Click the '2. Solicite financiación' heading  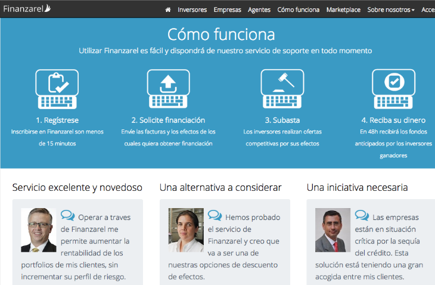(x=168, y=120)
